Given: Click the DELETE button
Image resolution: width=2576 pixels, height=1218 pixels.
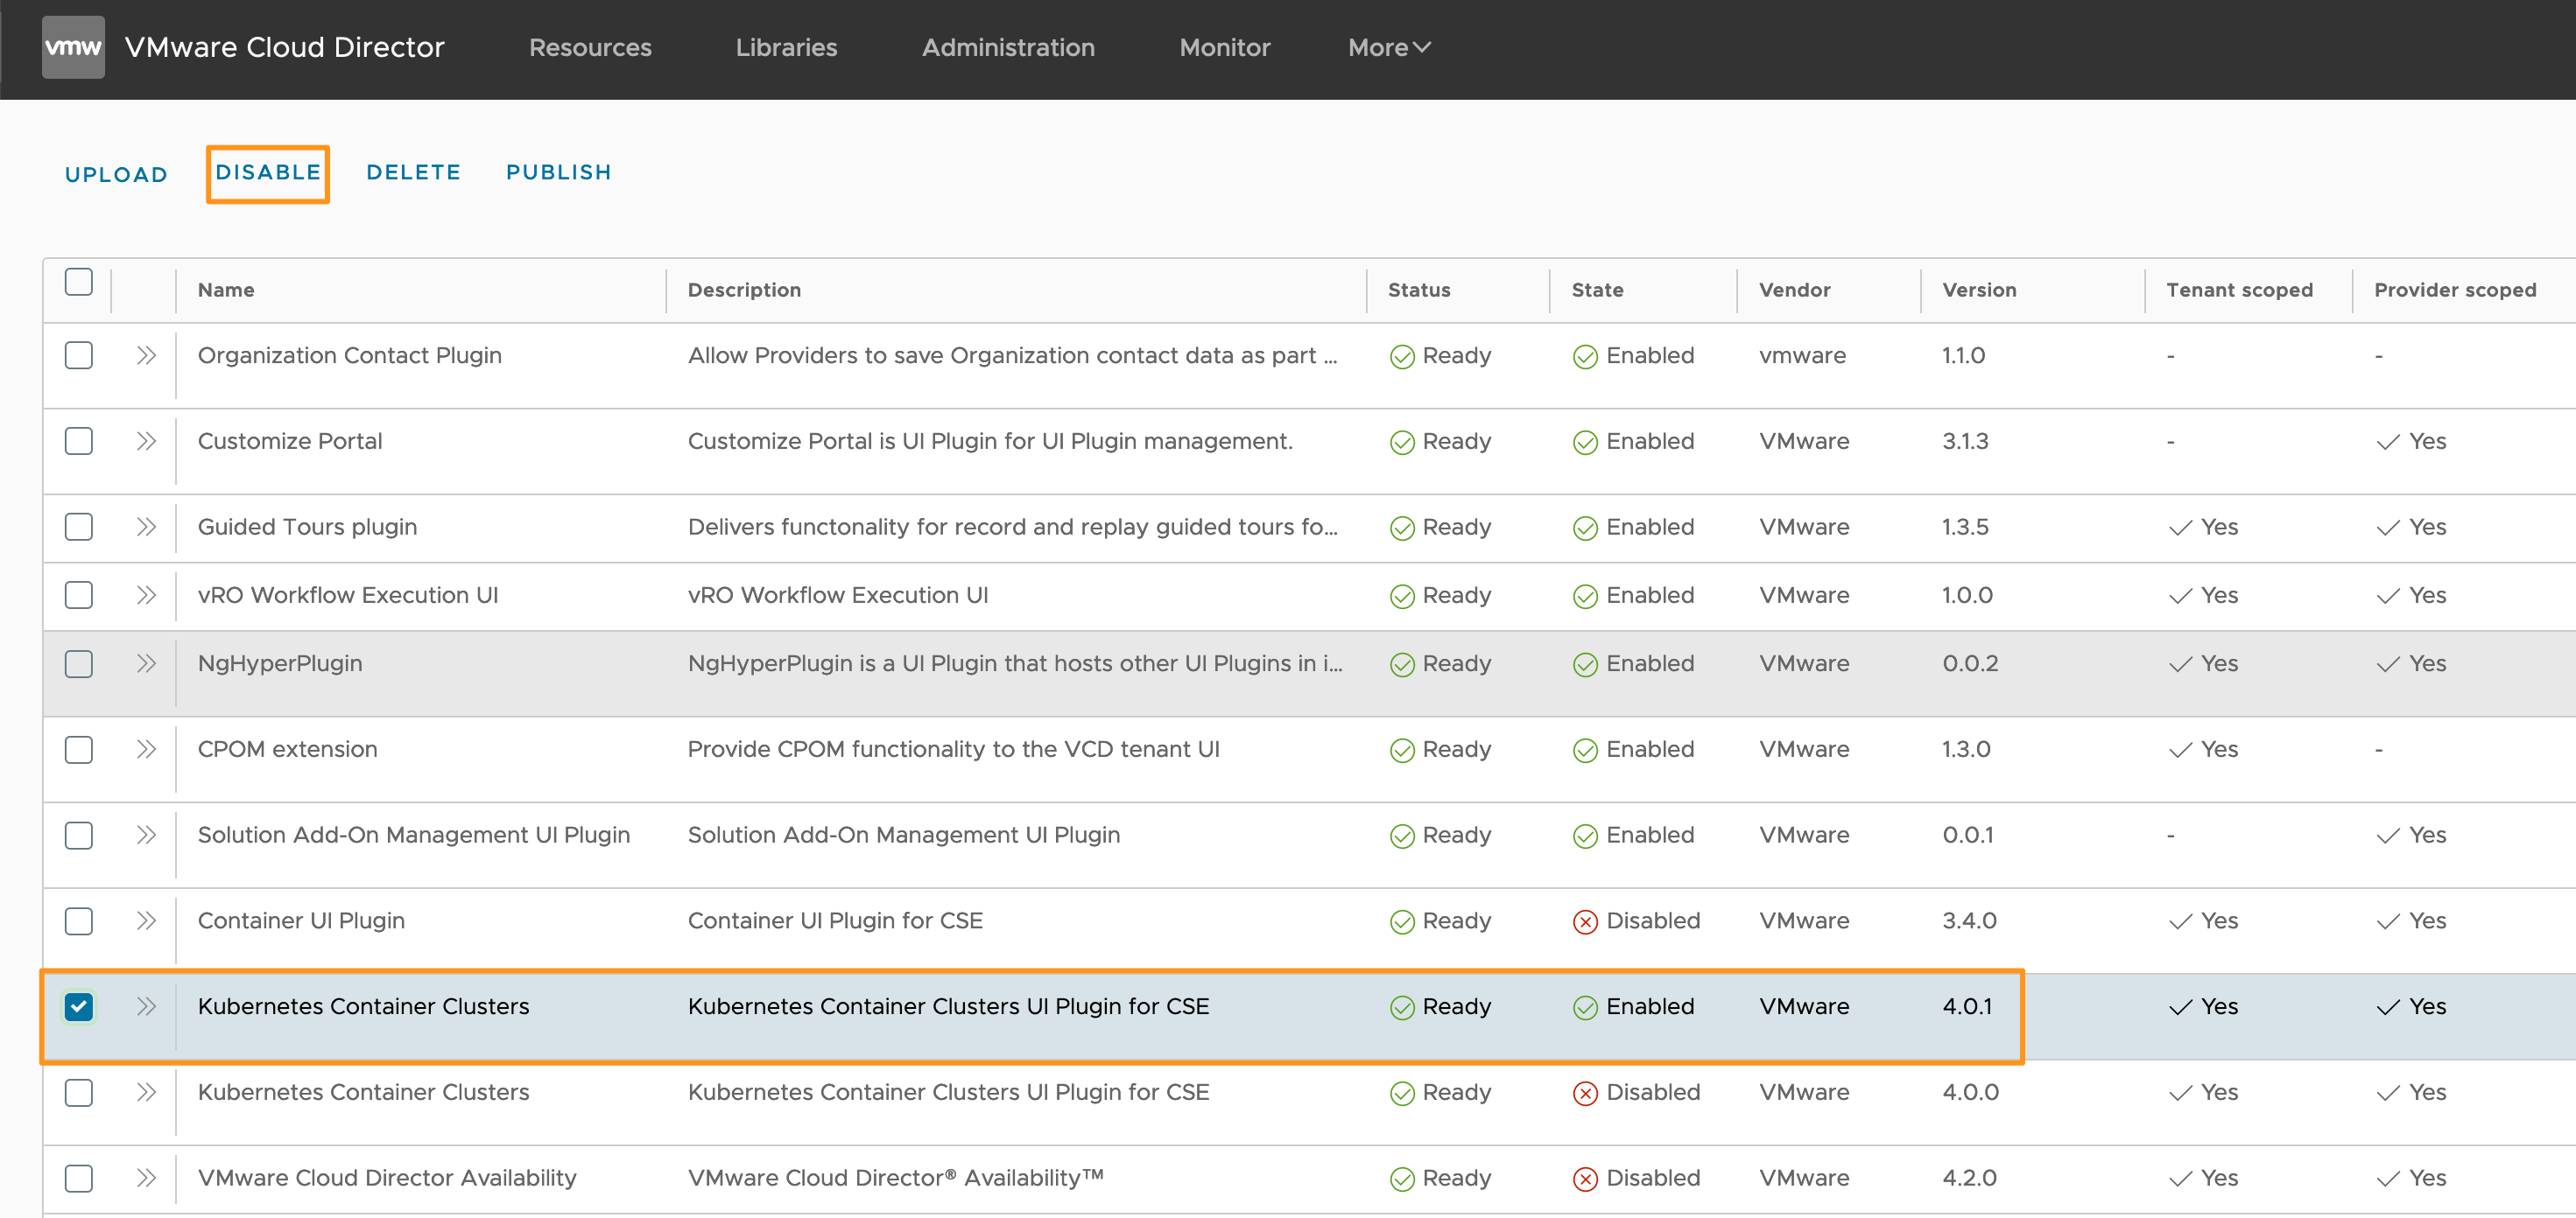Looking at the screenshot, I should (414, 173).
